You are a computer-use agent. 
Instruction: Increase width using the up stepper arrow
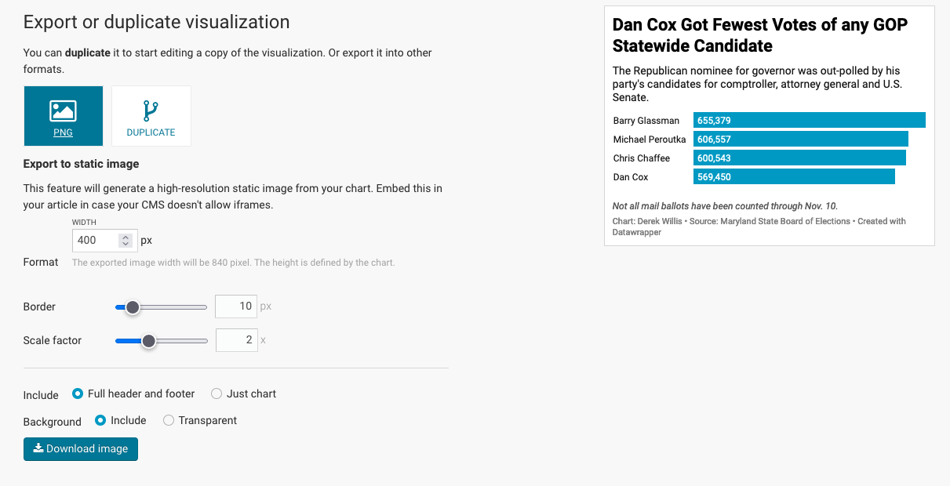tap(126, 236)
